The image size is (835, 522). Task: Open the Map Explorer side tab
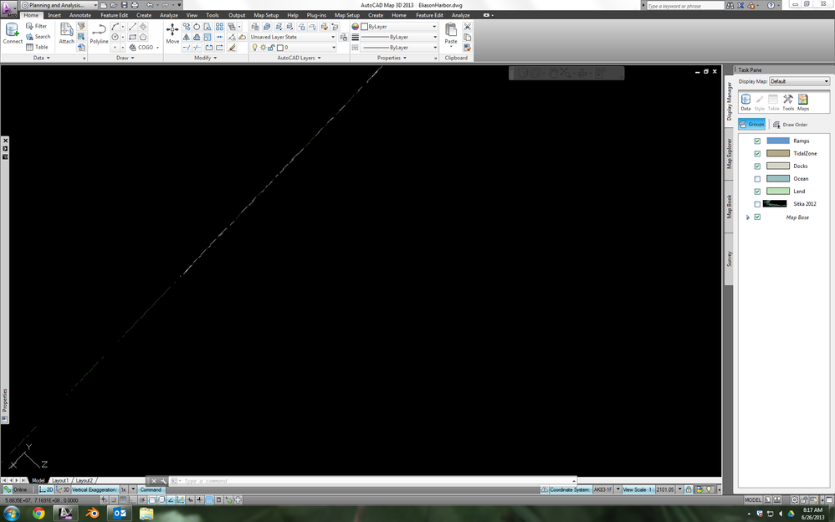729,153
